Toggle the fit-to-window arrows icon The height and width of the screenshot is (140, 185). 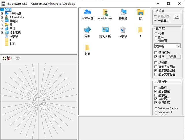pyautogui.click(x=4, y=58)
